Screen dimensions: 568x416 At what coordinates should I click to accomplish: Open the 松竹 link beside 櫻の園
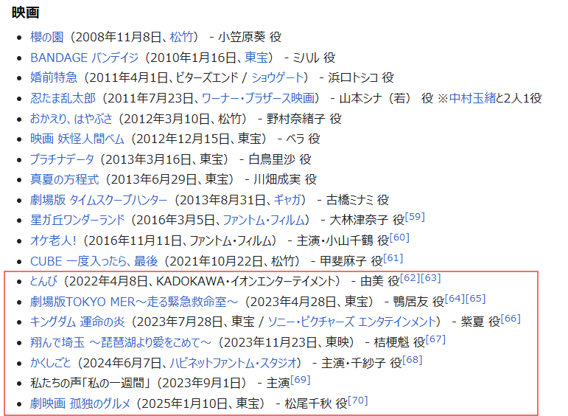[181, 37]
